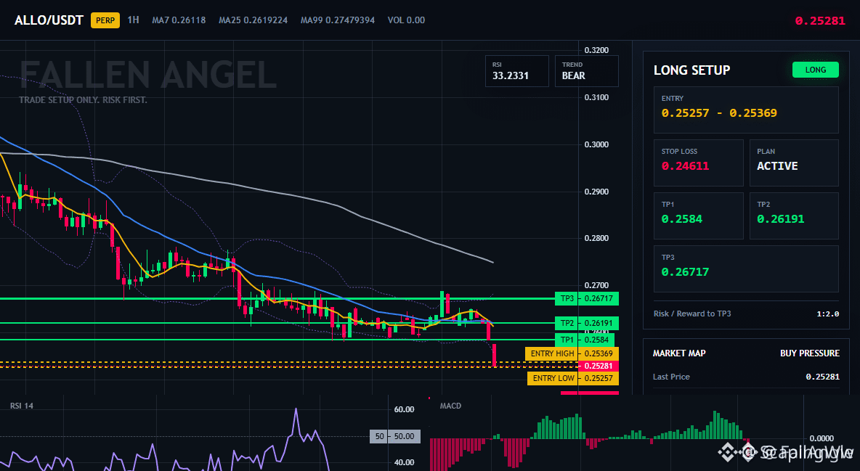The height and width of the screenshot is (471, 860).
Task: Click the green LONG badge button
Action: 816,70
